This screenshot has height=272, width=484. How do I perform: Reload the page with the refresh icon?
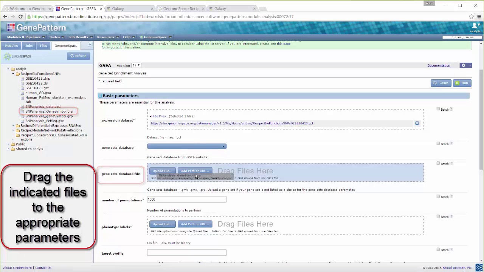pos(20,17)
